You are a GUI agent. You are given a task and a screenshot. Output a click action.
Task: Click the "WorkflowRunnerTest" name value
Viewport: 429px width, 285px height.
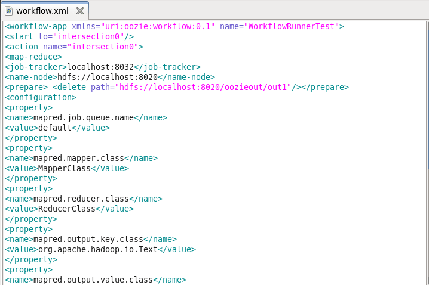coord(291,26)
